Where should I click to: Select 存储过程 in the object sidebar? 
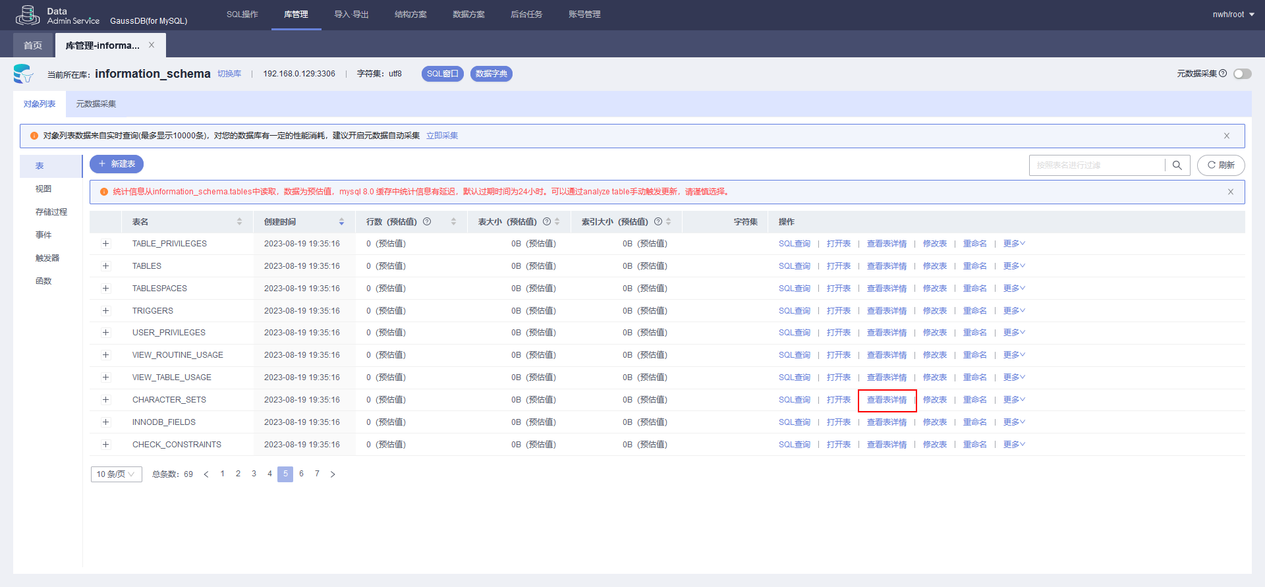click(x=51, y=212)
